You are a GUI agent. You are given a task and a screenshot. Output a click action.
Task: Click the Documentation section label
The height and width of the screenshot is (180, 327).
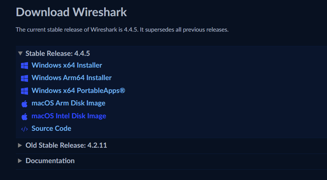50,161
